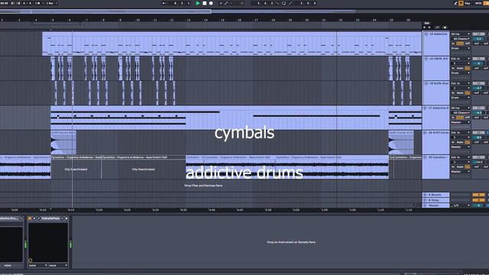The width and height of the screenshot is (489, 275).
Task: Toggle the automation lock icon under Set
Action: [x=438, y=27]
